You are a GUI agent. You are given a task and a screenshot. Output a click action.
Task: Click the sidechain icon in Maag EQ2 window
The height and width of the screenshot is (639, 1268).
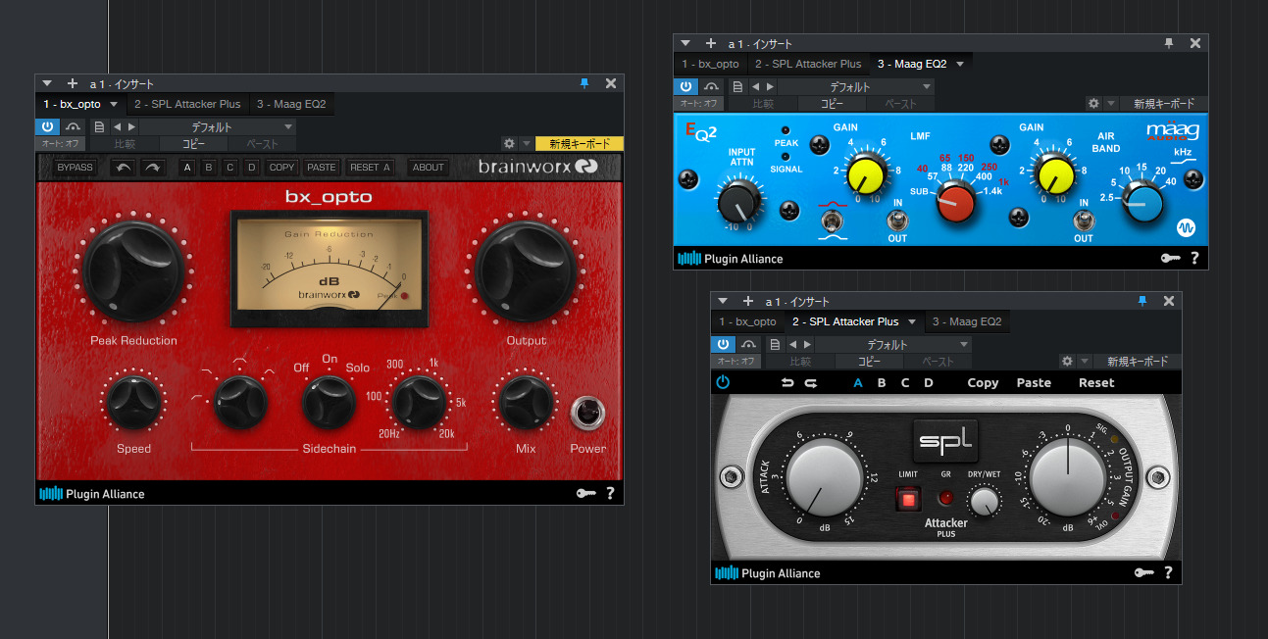712,86
